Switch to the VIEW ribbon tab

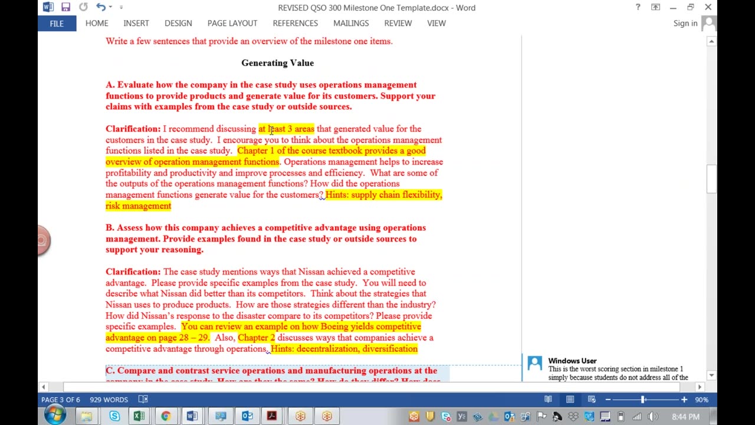point(436,23)
